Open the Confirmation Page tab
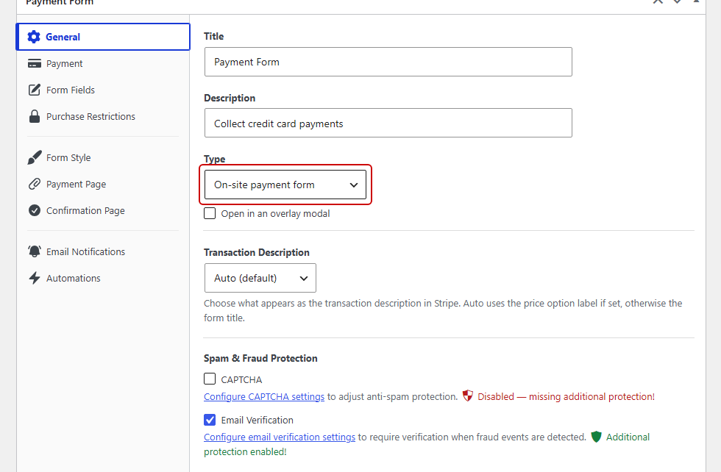This screenshot has height=472, width=721. (103, 210)
